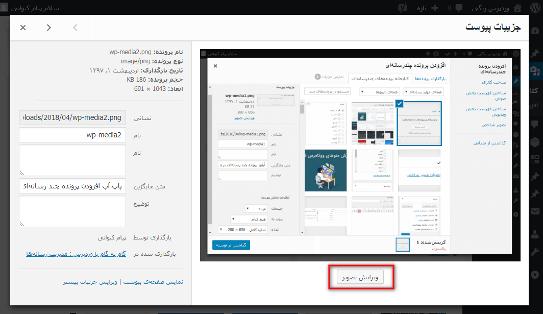The width and height of the screenshot is (543, 314).
Task: Open the Media library icon in sidebar
Action: (534, 71)
